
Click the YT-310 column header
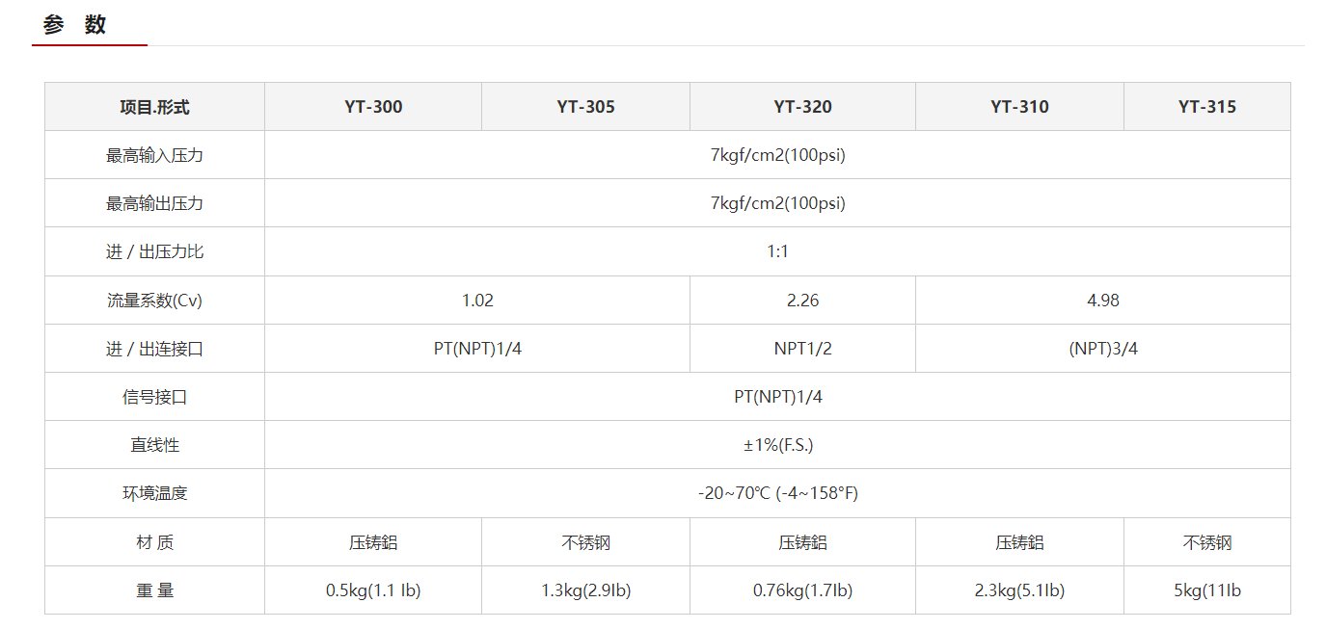pyautogui.click(x=1019, y=107)
